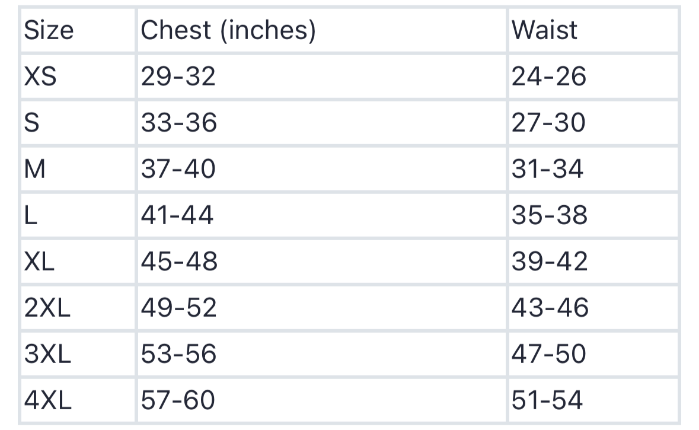This screenshot has width=699, height=430.
Task: Click the Size column header
Action: click(49, 30)
